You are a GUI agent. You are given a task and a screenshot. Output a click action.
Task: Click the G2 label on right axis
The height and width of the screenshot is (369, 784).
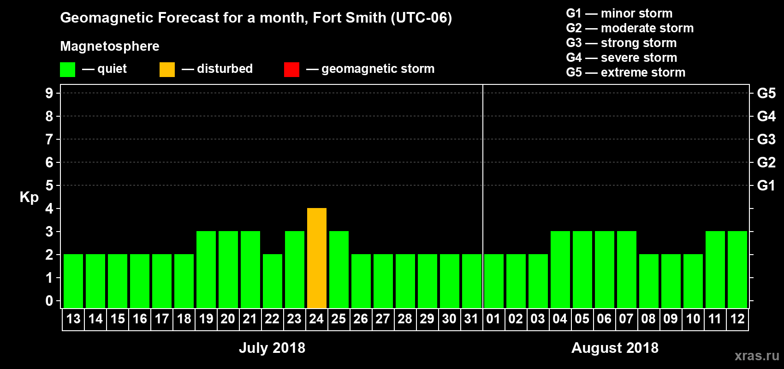coord(766,162)
